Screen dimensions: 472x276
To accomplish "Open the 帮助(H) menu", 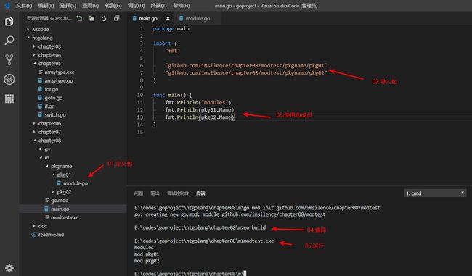I will click(182, 5).
